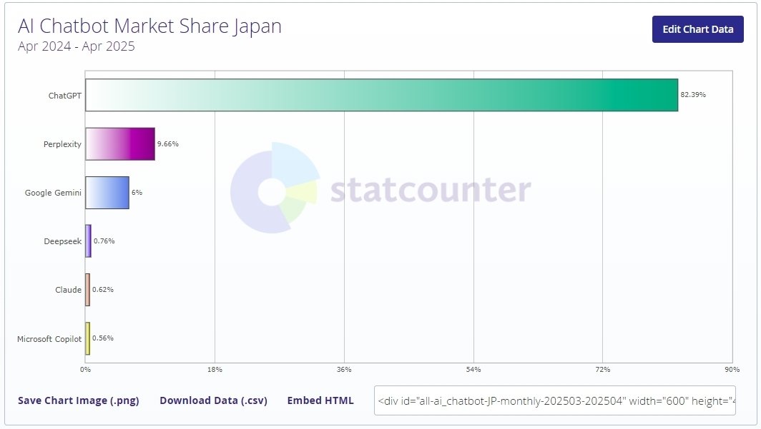Click the magenta Perplexity bar

pyautogui.click(x=119, y=144)
